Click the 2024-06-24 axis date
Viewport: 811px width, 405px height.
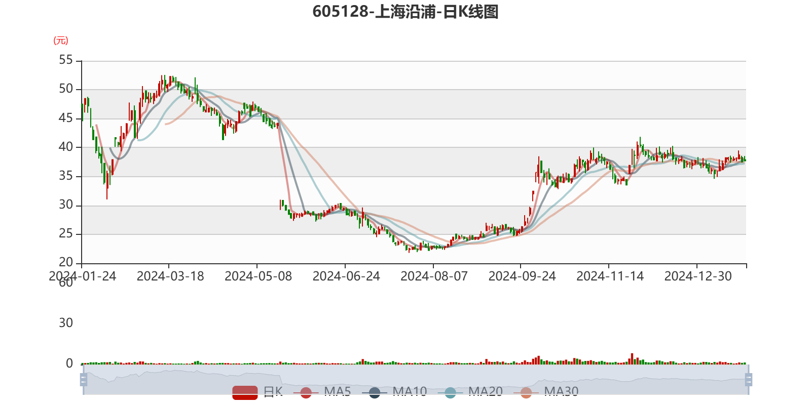(346, 276)
